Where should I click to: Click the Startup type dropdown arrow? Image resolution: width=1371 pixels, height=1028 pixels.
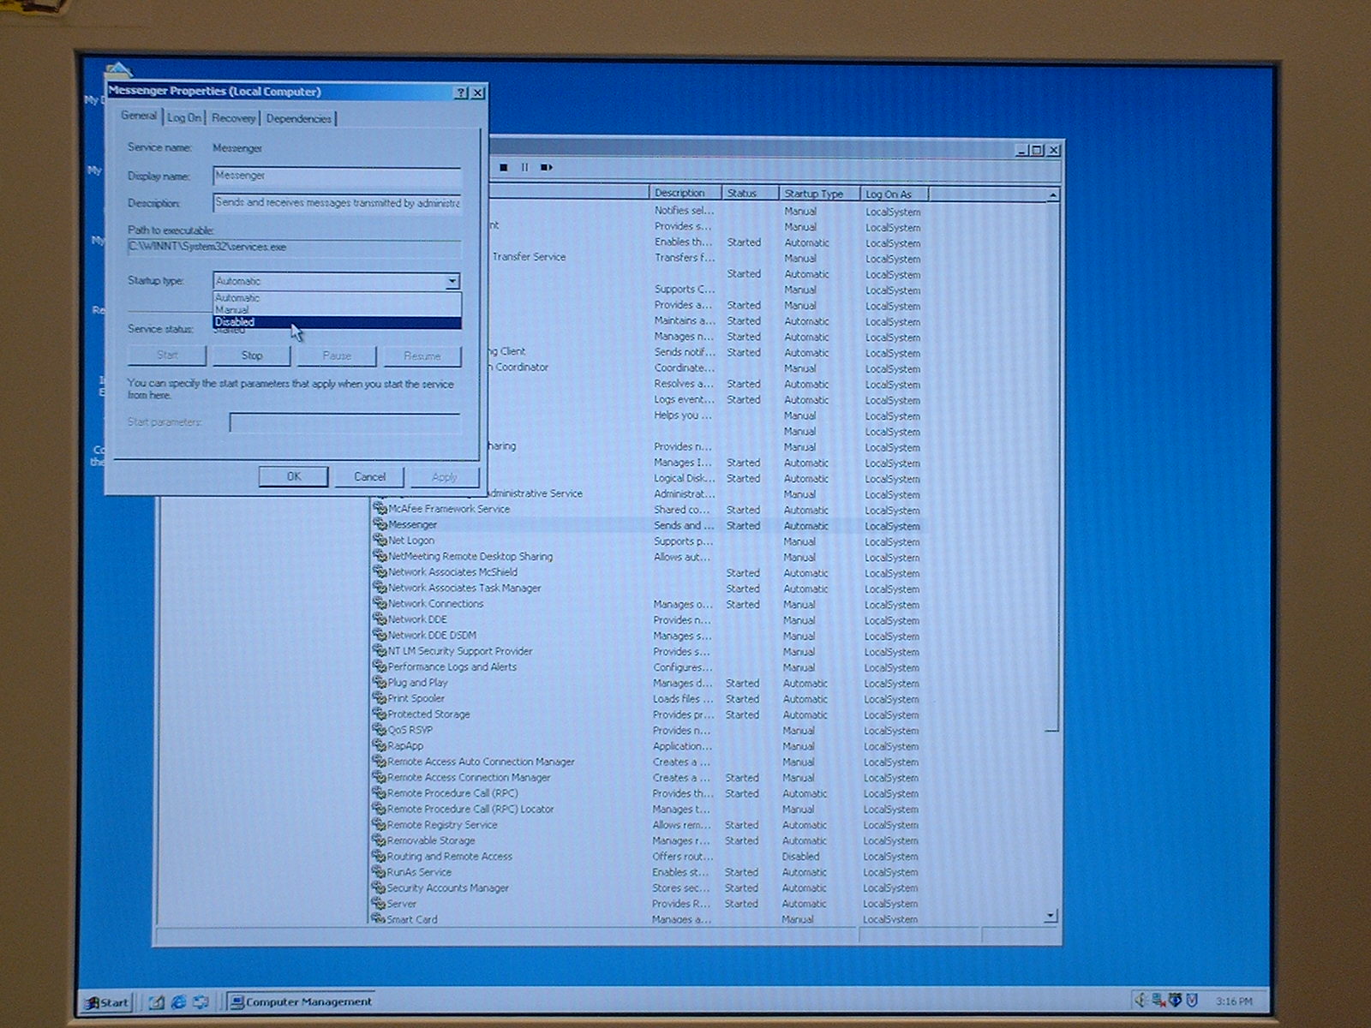tap(452, 281)
